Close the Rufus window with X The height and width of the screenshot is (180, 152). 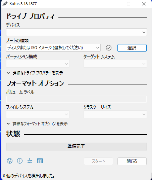144,4
